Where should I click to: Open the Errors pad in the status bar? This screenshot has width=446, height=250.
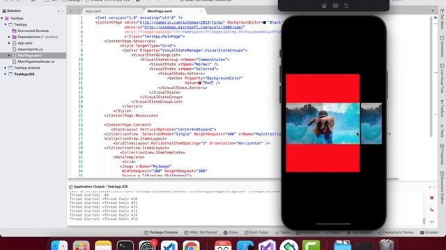pyautogui.click(x=231, y=233)
